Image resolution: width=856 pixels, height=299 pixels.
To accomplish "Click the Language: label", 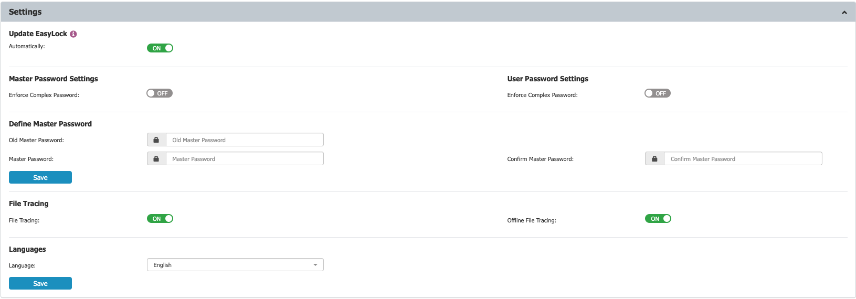I will pyautogui.click(x=22, y=265).
